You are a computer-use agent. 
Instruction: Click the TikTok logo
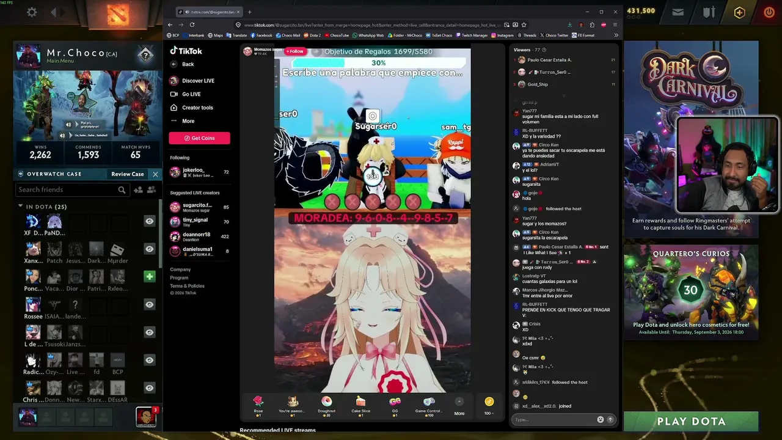point(186,51)
